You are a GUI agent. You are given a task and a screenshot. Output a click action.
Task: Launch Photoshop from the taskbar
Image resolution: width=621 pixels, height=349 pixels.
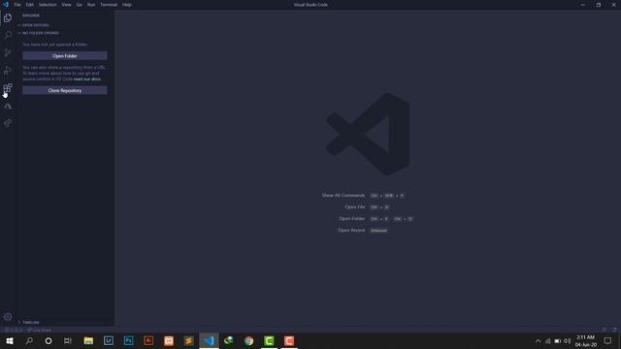pyautogui.click(x=129, y=340)
